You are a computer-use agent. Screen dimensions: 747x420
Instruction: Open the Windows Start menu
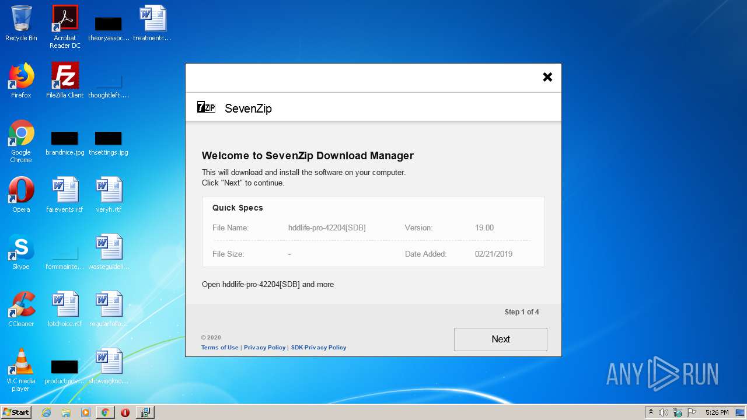(x=16, y=412)
